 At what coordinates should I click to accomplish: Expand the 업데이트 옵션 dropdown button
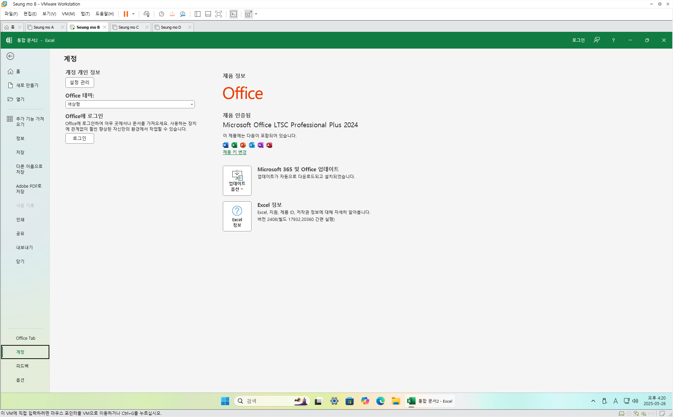(237, 180)
